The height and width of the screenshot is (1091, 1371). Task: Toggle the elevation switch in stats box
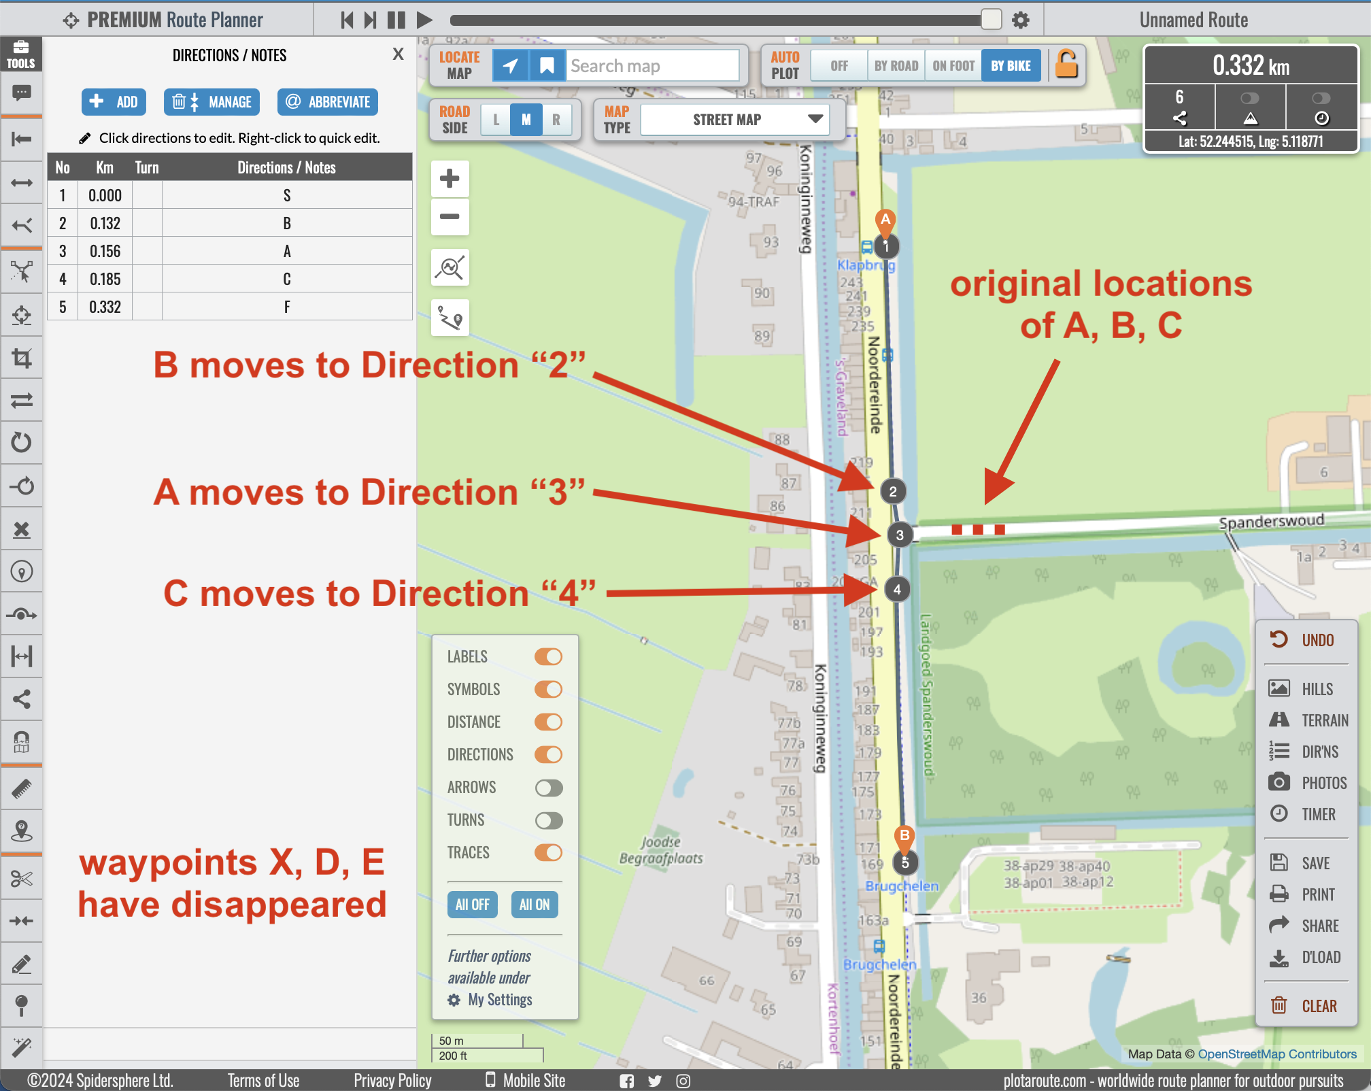coord(1250,98)
